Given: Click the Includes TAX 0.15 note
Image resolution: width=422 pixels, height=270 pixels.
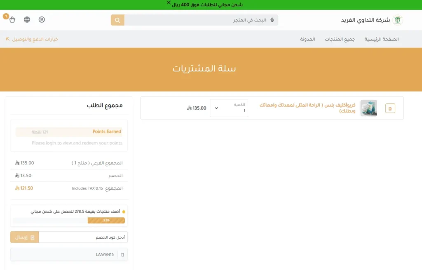Looking at the screenshot, I should pyautogui.click(x=87, y=188).
